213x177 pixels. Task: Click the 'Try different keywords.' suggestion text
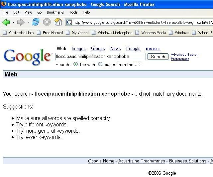click(x=42, y=124)
